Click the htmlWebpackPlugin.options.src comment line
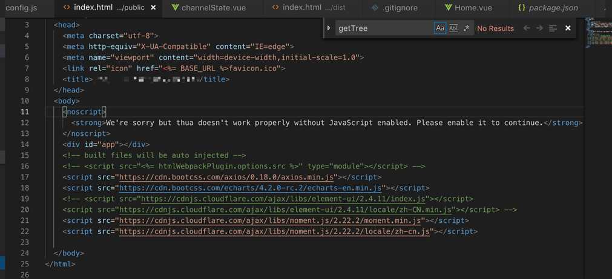This screenshot has height=279, width=612. coord(243,166)
